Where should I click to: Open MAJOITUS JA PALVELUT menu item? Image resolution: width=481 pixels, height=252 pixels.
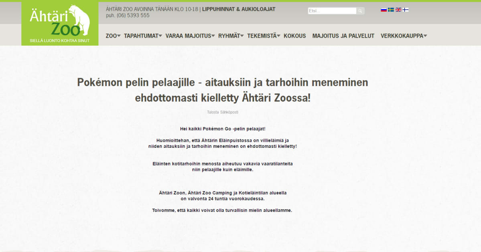coord(343,36)
